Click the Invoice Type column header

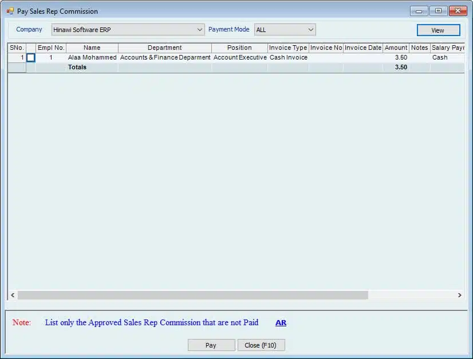click(288, 48)
